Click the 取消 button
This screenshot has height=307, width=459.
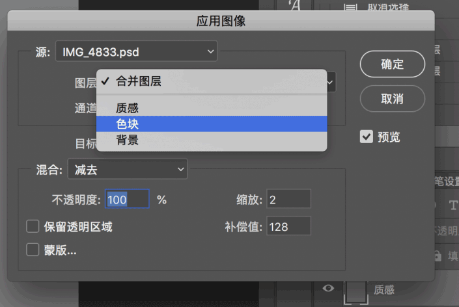coord(392,99)
